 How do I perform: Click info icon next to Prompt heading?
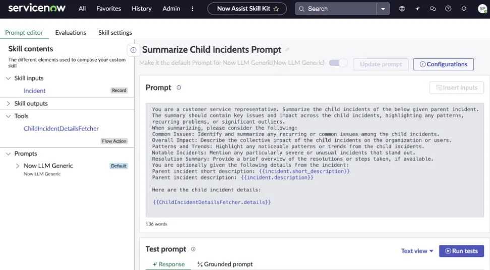pyautogui.click(x=179, y=87)
